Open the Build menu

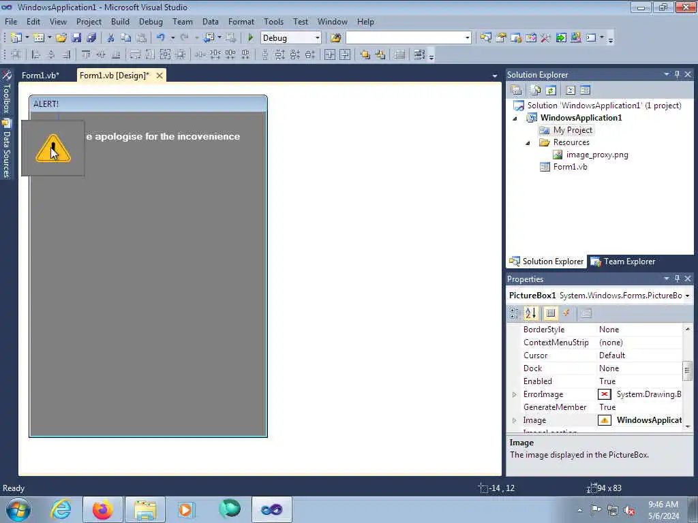(120, 21)
